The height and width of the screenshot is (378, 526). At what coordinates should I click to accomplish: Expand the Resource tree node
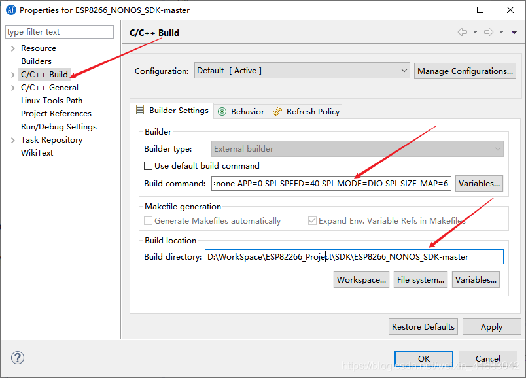(12, 48)
